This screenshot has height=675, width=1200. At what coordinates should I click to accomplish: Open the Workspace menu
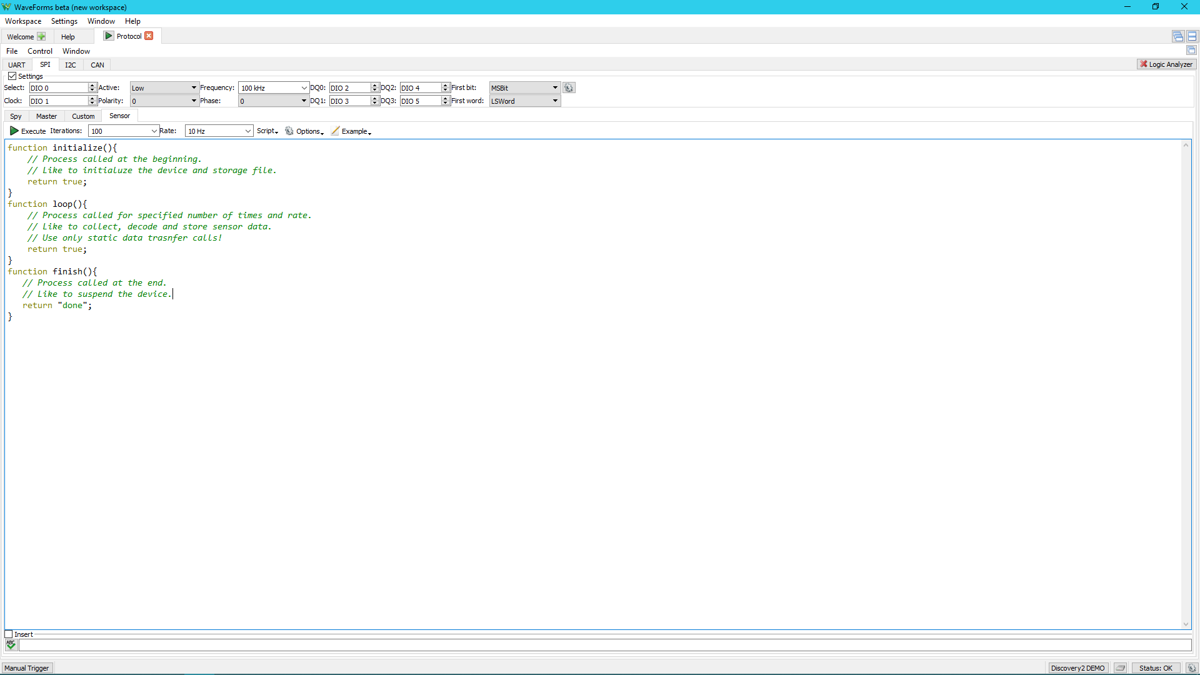(x=23, y=21)
